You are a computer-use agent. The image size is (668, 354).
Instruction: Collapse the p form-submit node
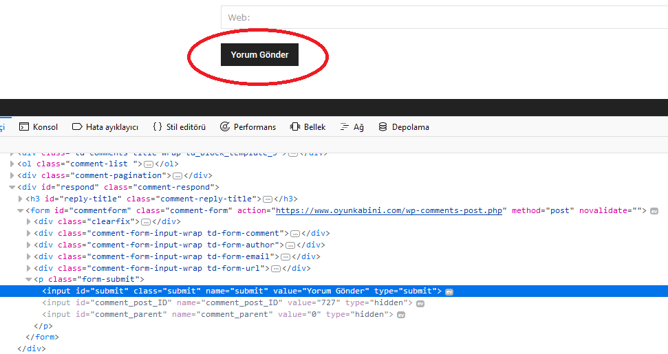[x=28, y=280]
